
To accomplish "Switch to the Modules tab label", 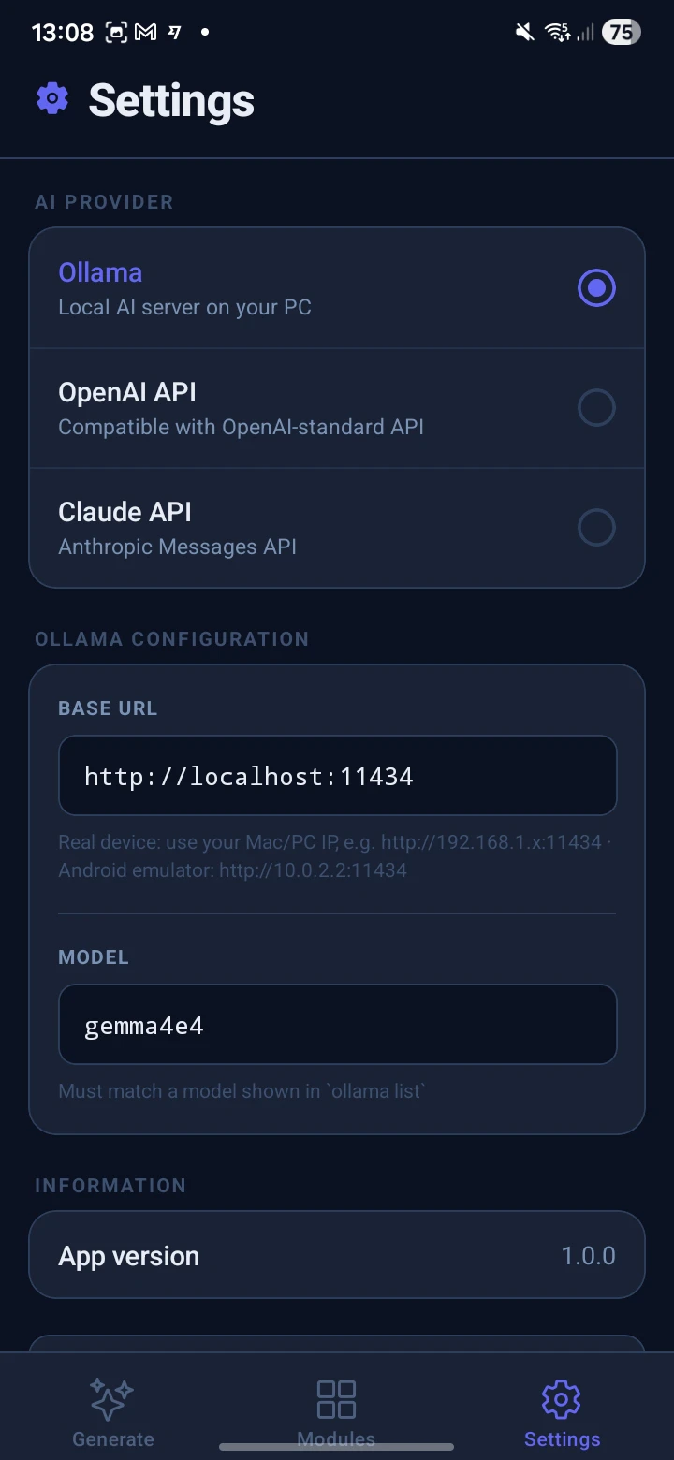I will click(336, 1439).
